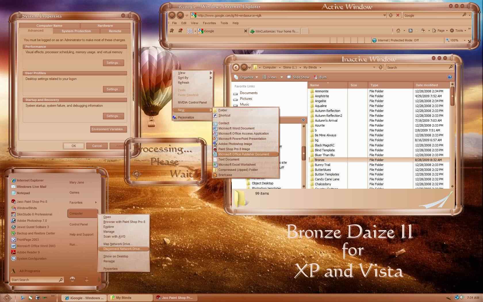Click the Control Panel item in Start menu
Viewport: 483px width, 302px height.
pos(78,224)
